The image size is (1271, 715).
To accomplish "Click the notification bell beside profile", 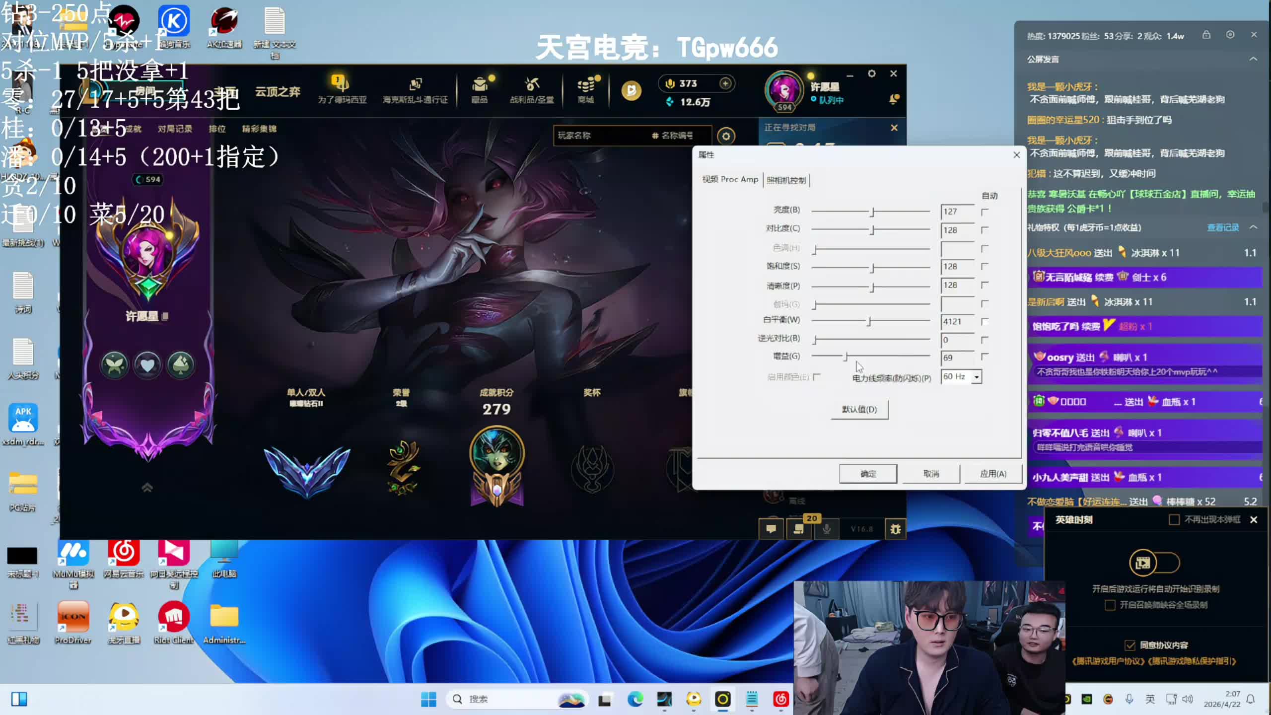I will 894,100.
